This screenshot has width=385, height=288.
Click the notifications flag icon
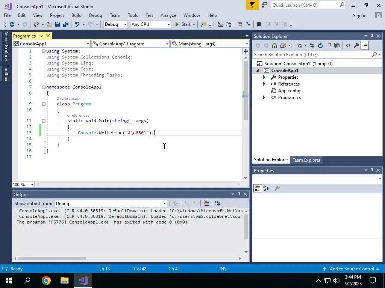click(252, 5)
